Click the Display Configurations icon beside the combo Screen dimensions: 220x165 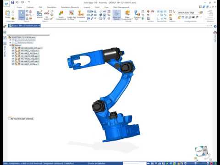point(201,12)
